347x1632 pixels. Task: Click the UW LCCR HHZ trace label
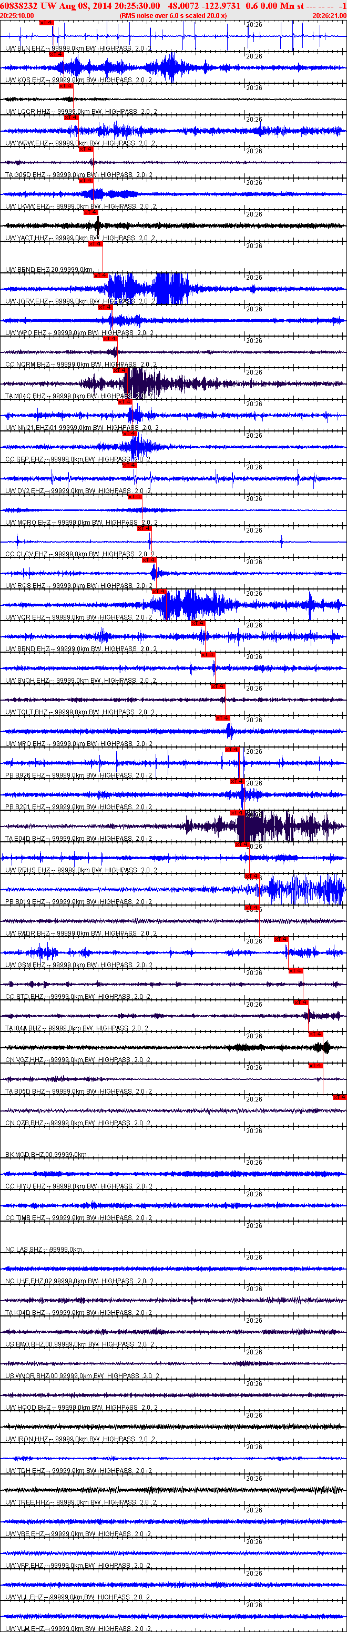(81, 112)
